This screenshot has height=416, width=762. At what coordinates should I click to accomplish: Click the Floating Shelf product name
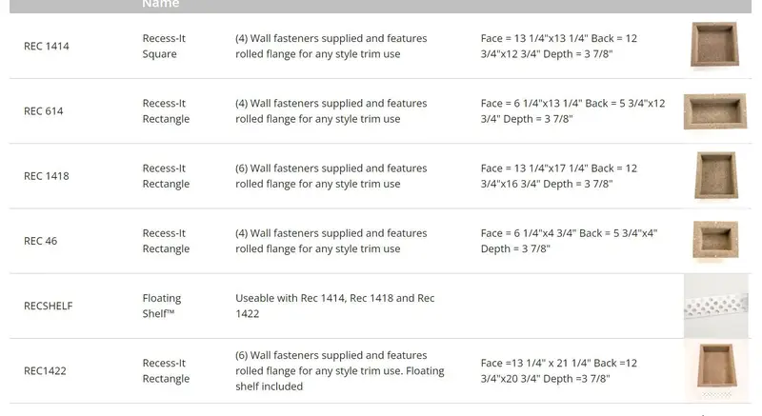[x=162, y=306]
